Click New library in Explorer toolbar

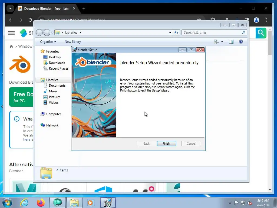coord(73,42)
